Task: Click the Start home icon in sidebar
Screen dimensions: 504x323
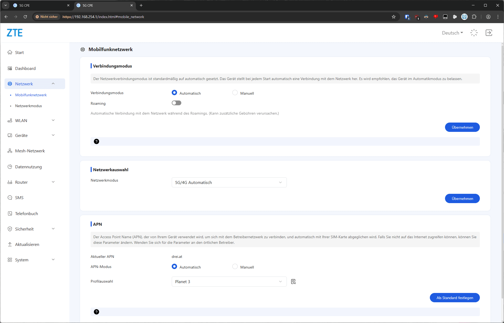Action: pos(10,52)
